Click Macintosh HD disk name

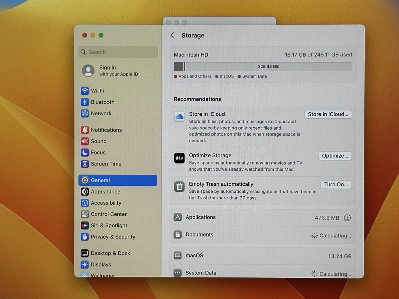[191, 55]
